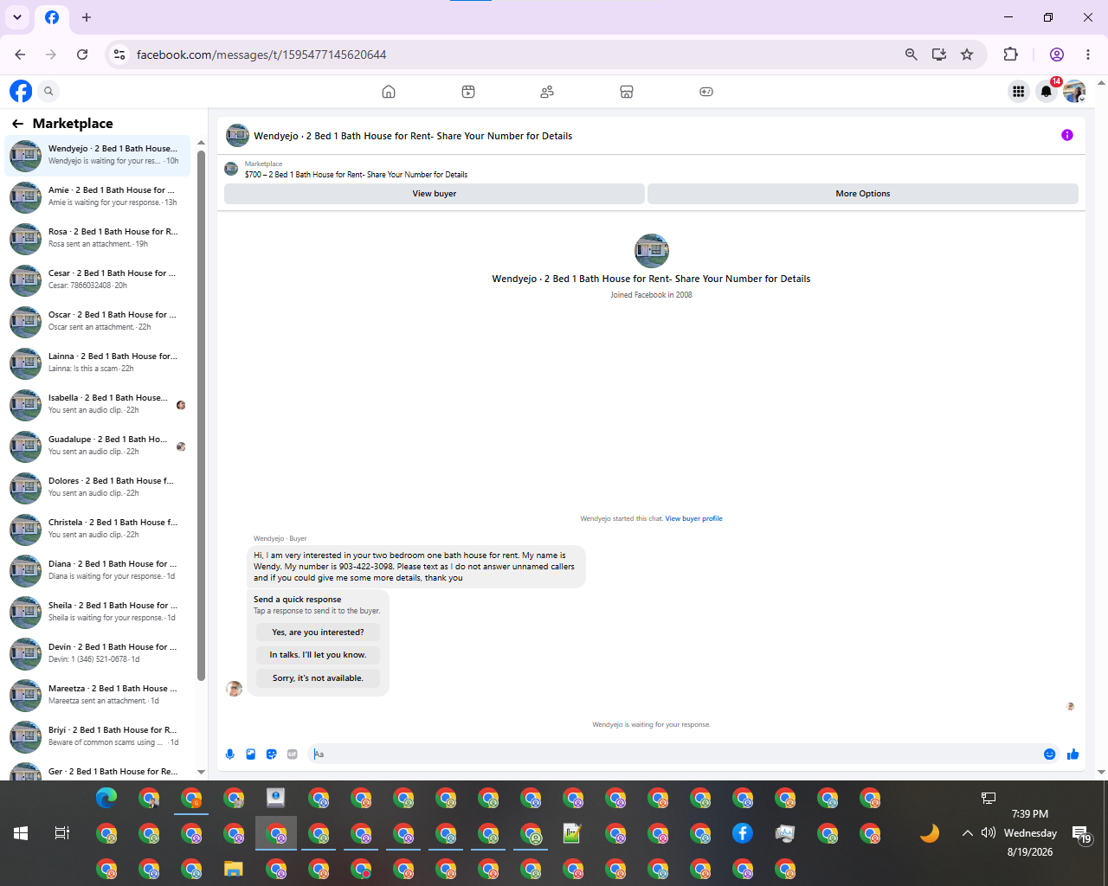Go back using the Marketplace arrow

pos(17,124)
